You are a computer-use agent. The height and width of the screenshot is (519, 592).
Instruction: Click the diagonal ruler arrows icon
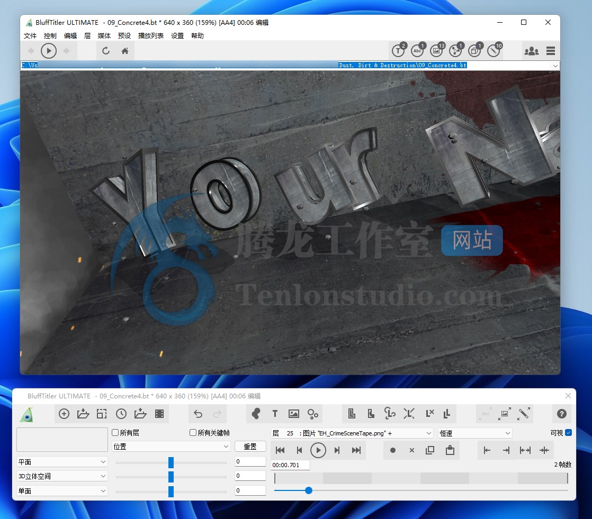[524, 414]
